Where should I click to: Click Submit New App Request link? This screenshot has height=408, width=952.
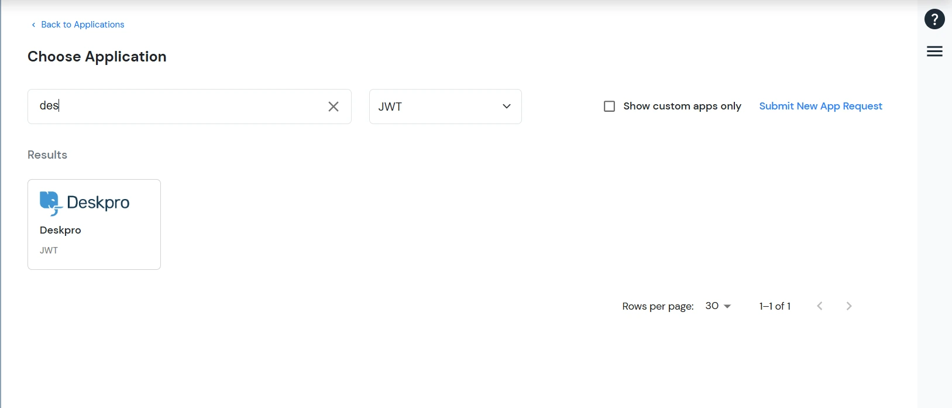pos(820,106)
